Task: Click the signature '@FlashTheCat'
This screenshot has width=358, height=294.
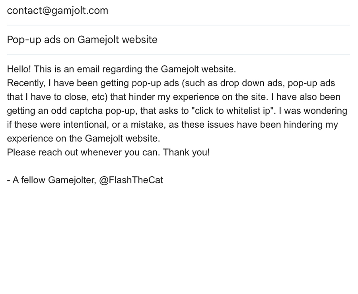Action: click(131, 180)
